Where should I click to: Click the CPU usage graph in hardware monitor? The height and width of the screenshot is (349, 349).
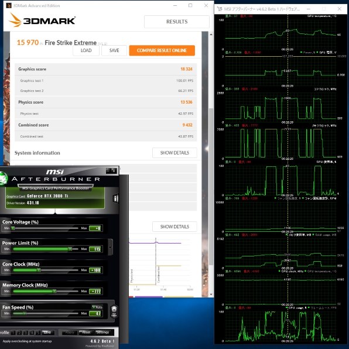click(280, 326)
